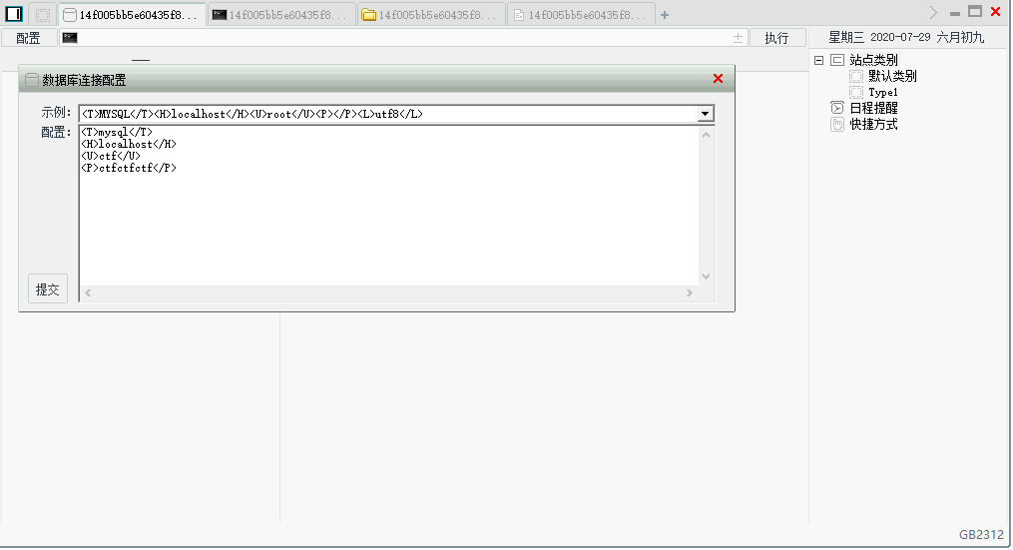Minimize the application window
Image resolution: width=1013 pixels, height=550 pixels.
coord(955,13)
